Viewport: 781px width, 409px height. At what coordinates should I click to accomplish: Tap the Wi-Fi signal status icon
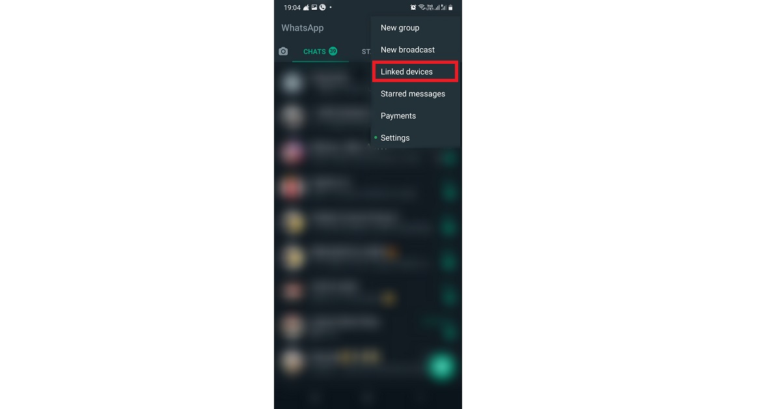[422, 8]
